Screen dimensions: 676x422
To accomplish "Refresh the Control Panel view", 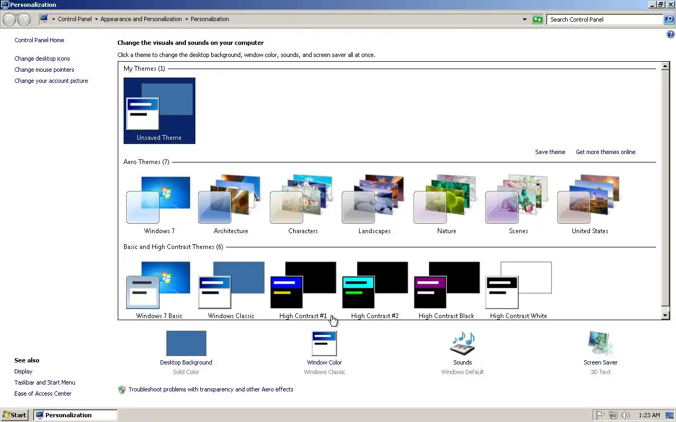I will coord(538,20).
